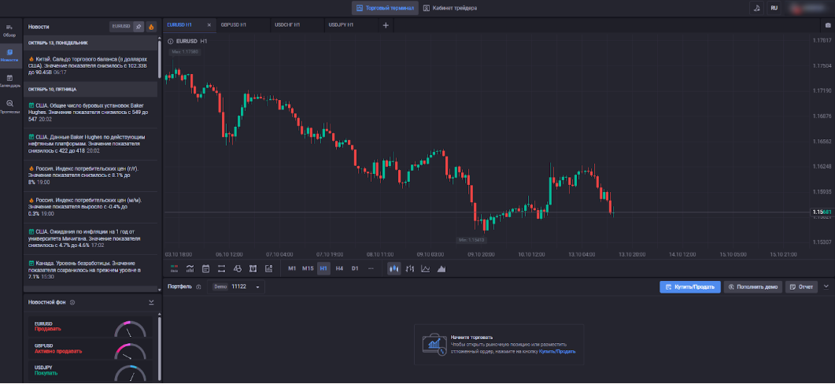Switch timeframe to M15

pos(308,268)
